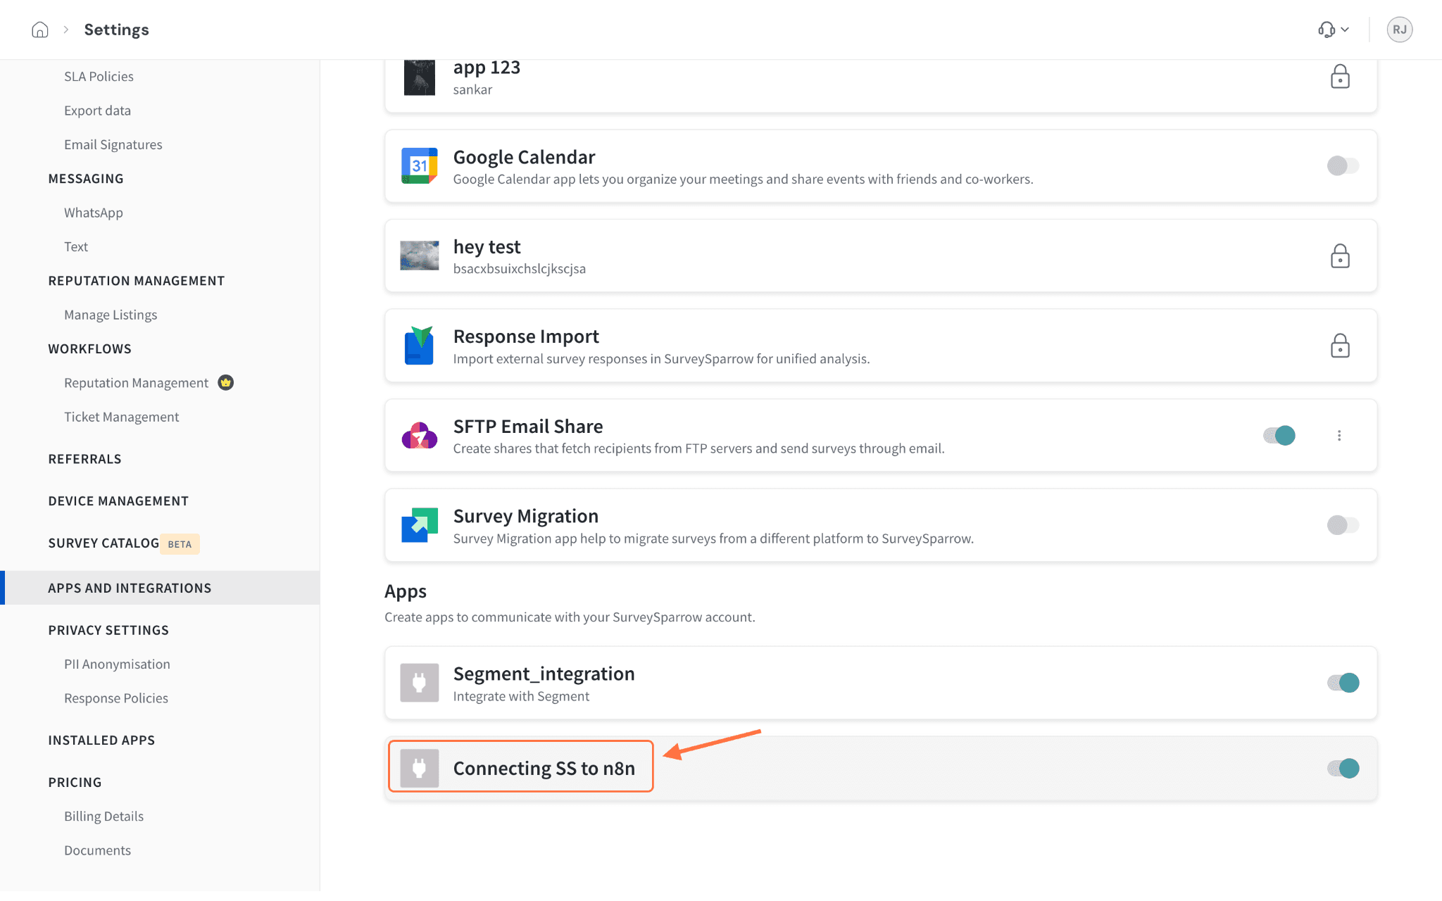Click the Workflows section header

[x=89, y=349]
